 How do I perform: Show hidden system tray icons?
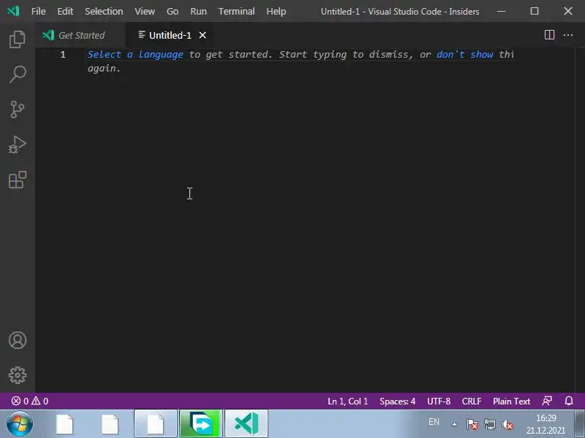coord(454,424)
